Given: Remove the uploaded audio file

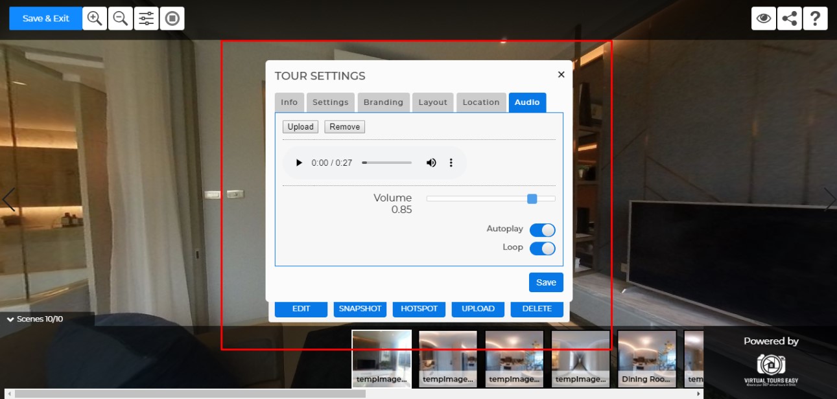Looking at the screenshot, I should point(344,126).
